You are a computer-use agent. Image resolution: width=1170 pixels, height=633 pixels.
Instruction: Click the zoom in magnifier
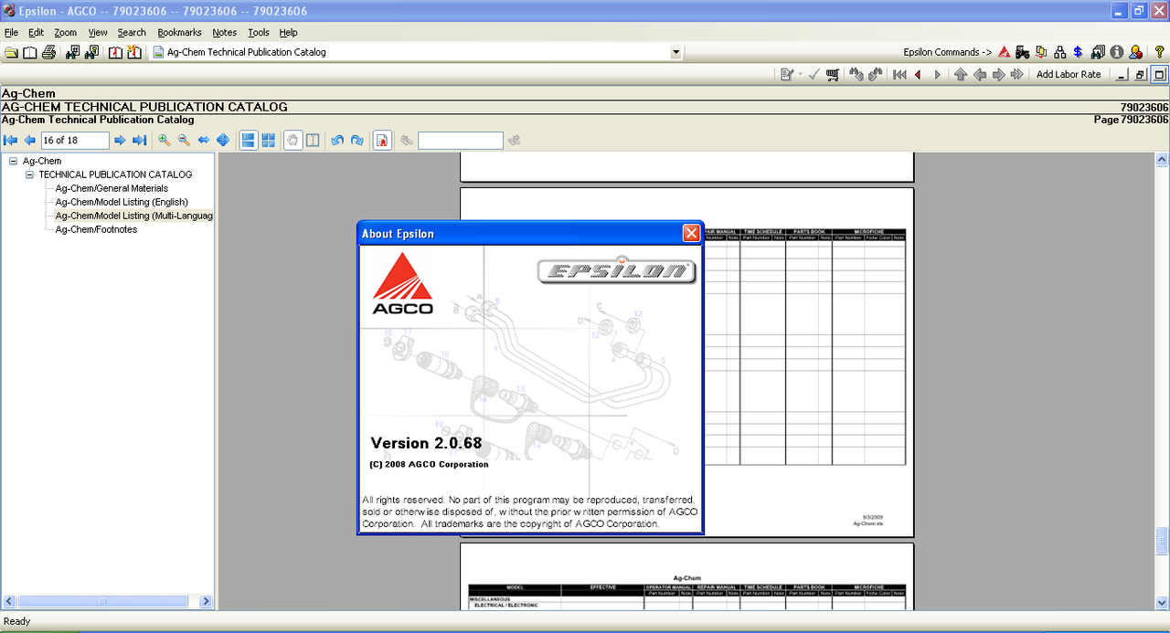165,140
